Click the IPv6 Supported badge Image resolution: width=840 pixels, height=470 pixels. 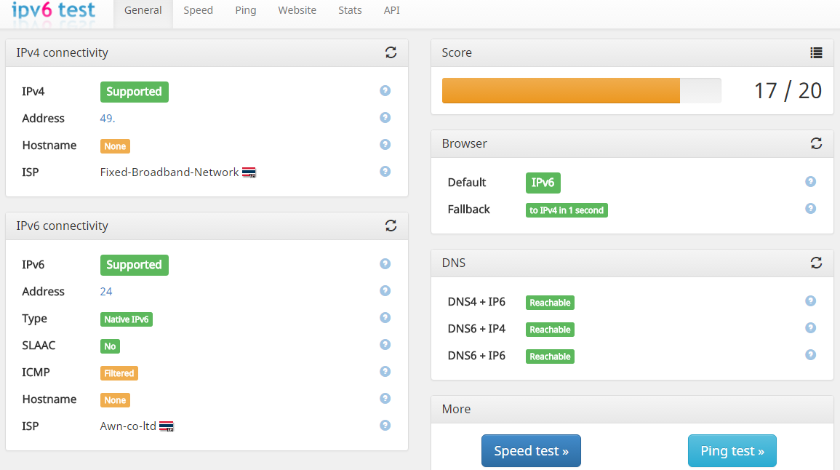(x=135, y=265)
